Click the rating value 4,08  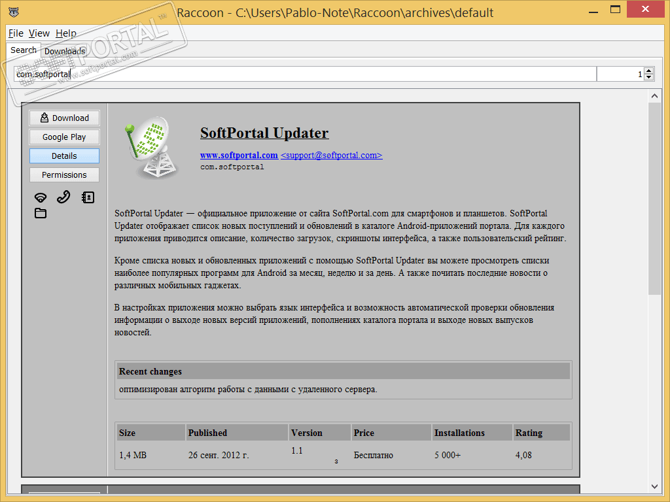(523, 455)
